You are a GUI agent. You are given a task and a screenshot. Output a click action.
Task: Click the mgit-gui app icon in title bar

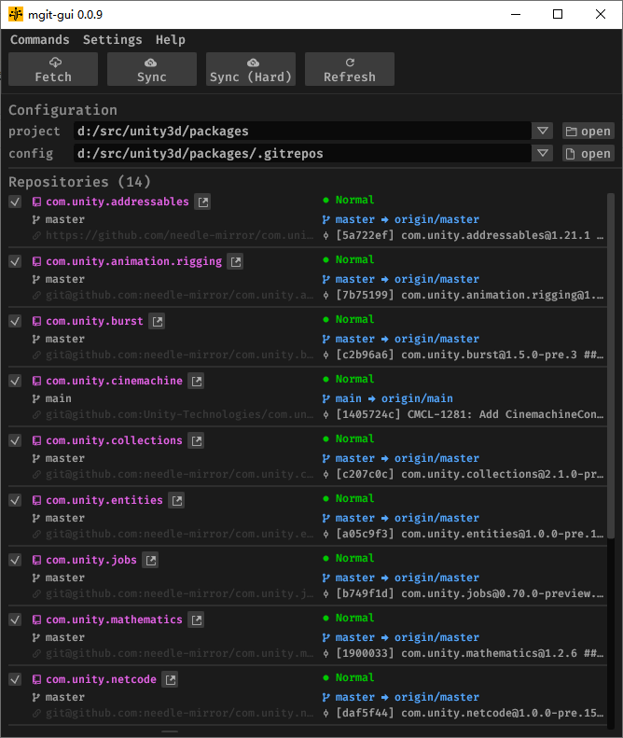pyautogui.click(x=16, y=14)
